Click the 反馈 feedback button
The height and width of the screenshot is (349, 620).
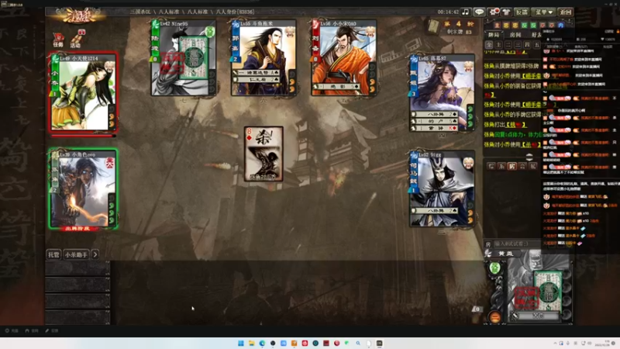tap(522, 12)
